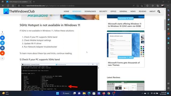Open Windows Start button

(x=57, y=93)
